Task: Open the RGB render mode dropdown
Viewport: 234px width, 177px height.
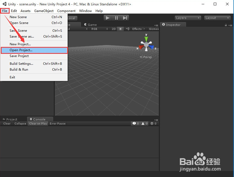Action: pos(99,29)
